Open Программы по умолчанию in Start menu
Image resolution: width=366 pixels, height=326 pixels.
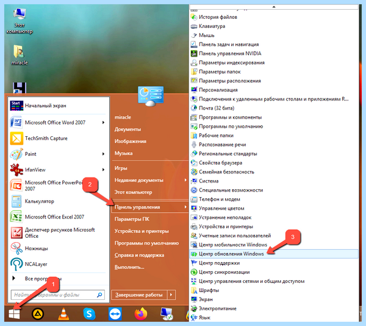click(x=146, y=243)
